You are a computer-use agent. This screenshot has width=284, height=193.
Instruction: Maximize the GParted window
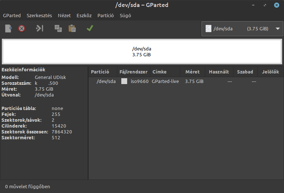tap(265, 5)
